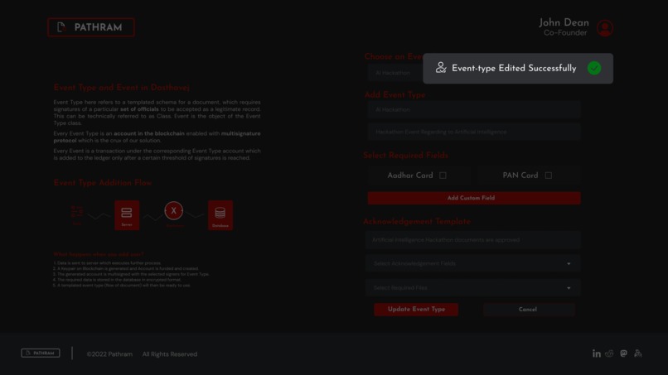Screen dimensions: 668x375
Task: Open the footer icon after Mastodon
Action: point(638,353)
